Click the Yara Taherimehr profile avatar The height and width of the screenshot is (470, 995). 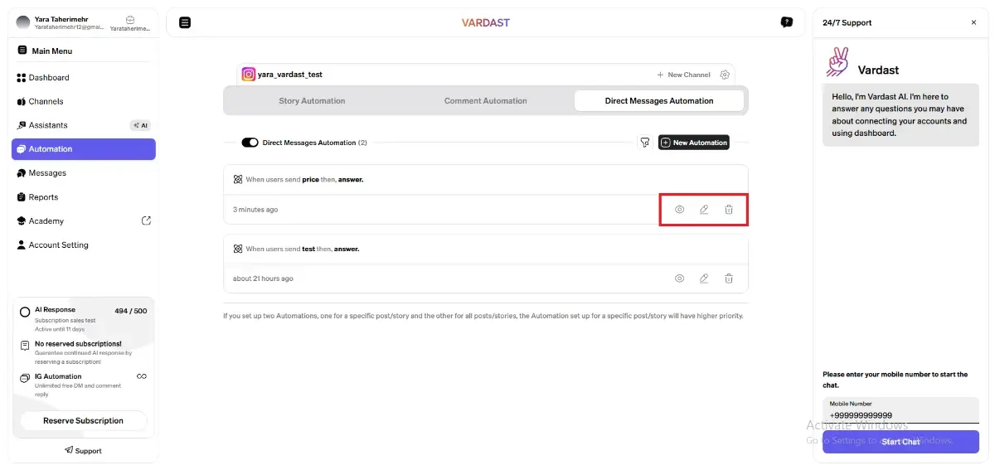coord(23,22)
